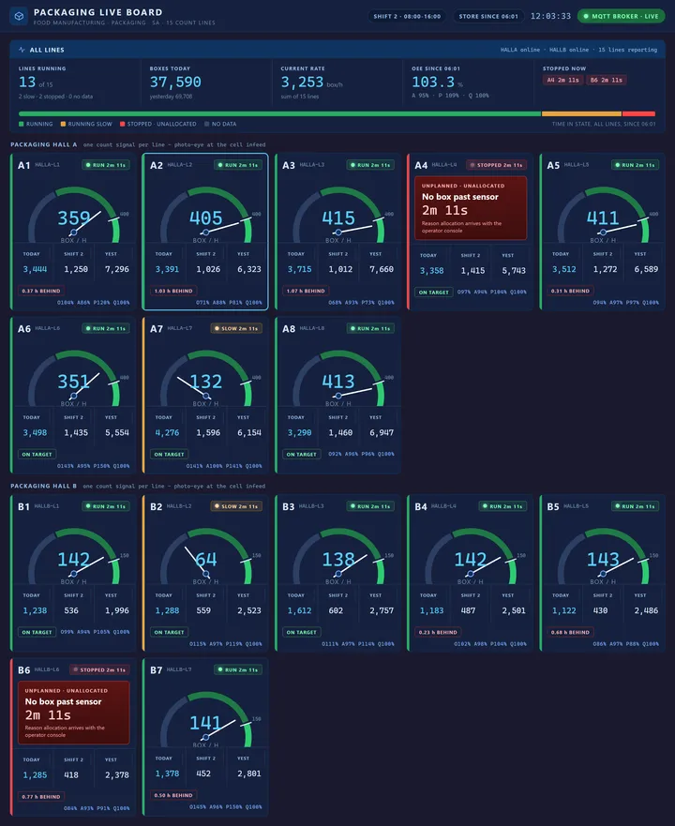Click the A5 gauge reading 411
The height and width of the screenshot is (826, 675).
(x=603, y=218)
